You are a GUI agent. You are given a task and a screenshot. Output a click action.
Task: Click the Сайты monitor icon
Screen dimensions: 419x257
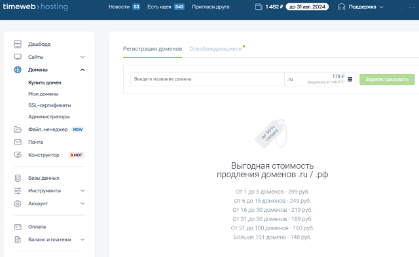pos(18,57)
